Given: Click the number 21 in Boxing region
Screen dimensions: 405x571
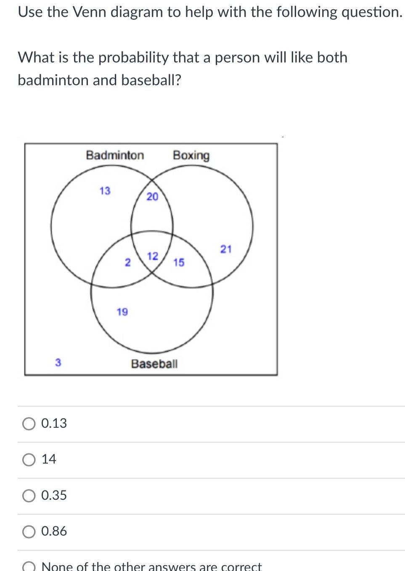Looking at the screenshot, I should pyautogui.click(x=226, y=249).
